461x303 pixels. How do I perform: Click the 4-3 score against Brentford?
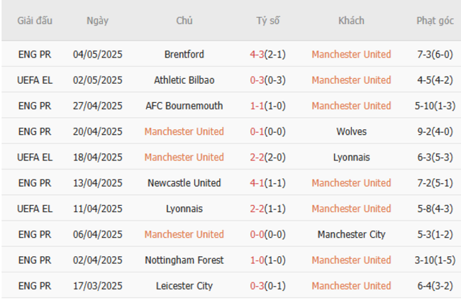(x=257, y=55)
